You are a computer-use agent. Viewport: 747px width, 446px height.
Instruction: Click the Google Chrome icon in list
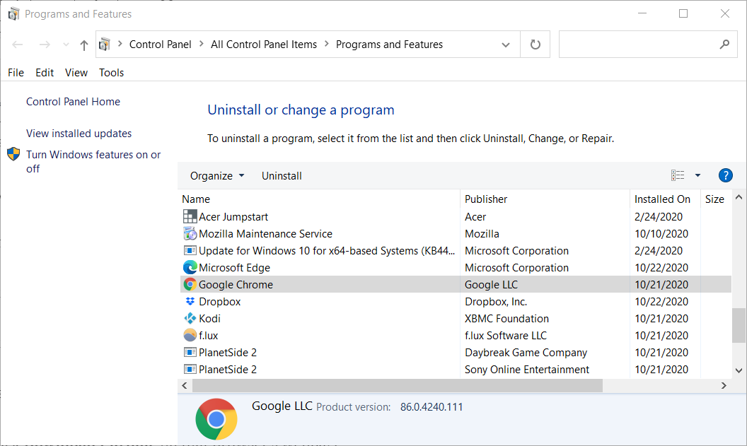click(x=190, y=285)
